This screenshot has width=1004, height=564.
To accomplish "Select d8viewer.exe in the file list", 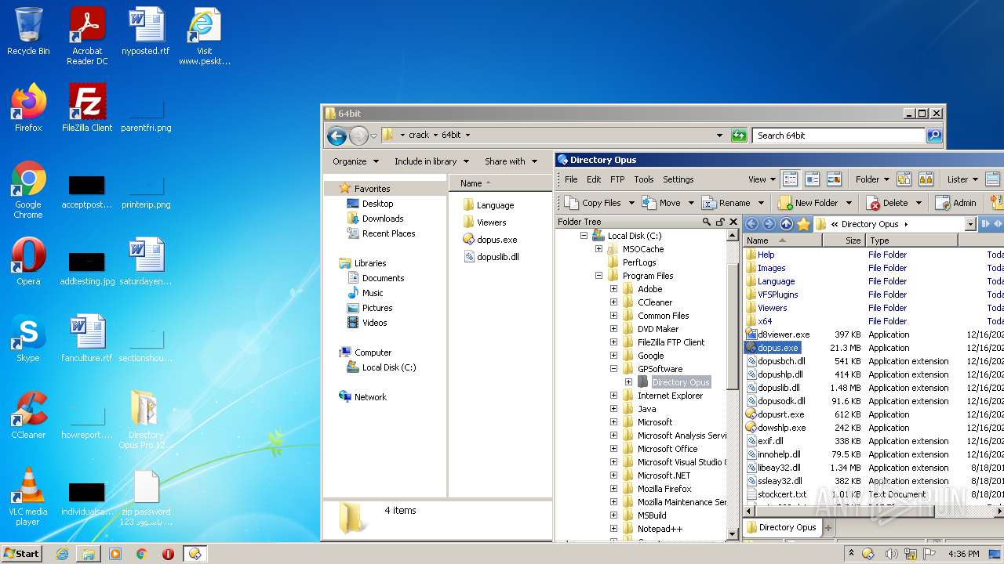I will pyautogui.click(x=783, y=334).
